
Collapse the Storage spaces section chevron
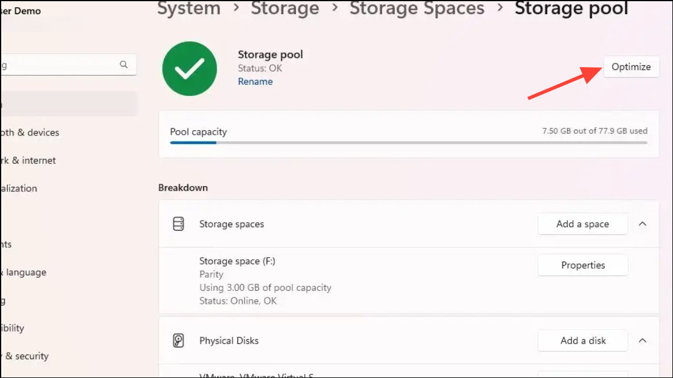(643, 224)
